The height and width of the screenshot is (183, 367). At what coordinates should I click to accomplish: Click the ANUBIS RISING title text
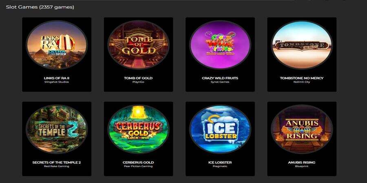click(x=302, y=162)
